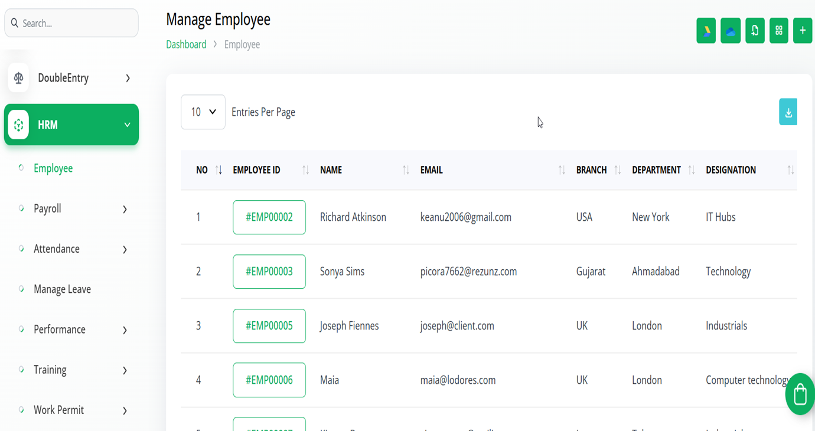Open employee #EMP00003 record

pos(269,272)
